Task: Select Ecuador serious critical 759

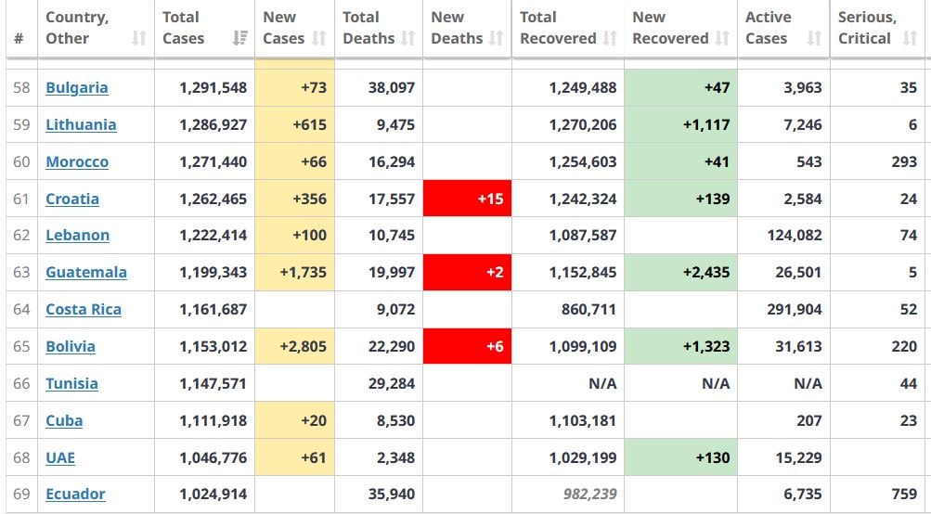Action: pos(904,494)
